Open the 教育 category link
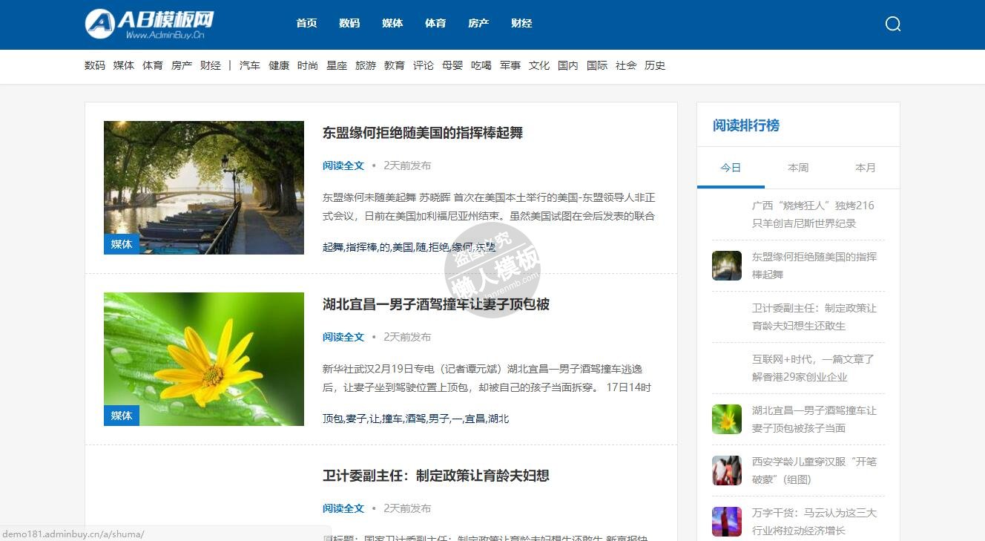Image resolution: width=985 pixels, height=541 pixels. click(395, 65)
